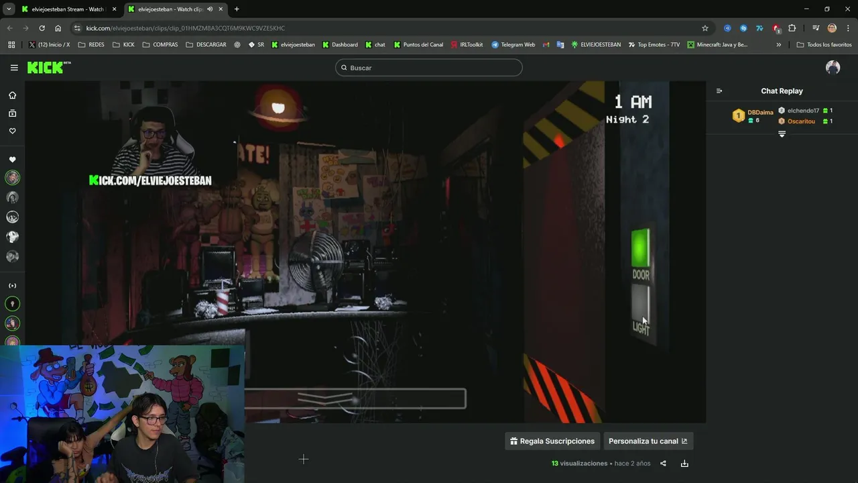858x483 pixels.
Task: Reload the page
Action: point(42,28)
